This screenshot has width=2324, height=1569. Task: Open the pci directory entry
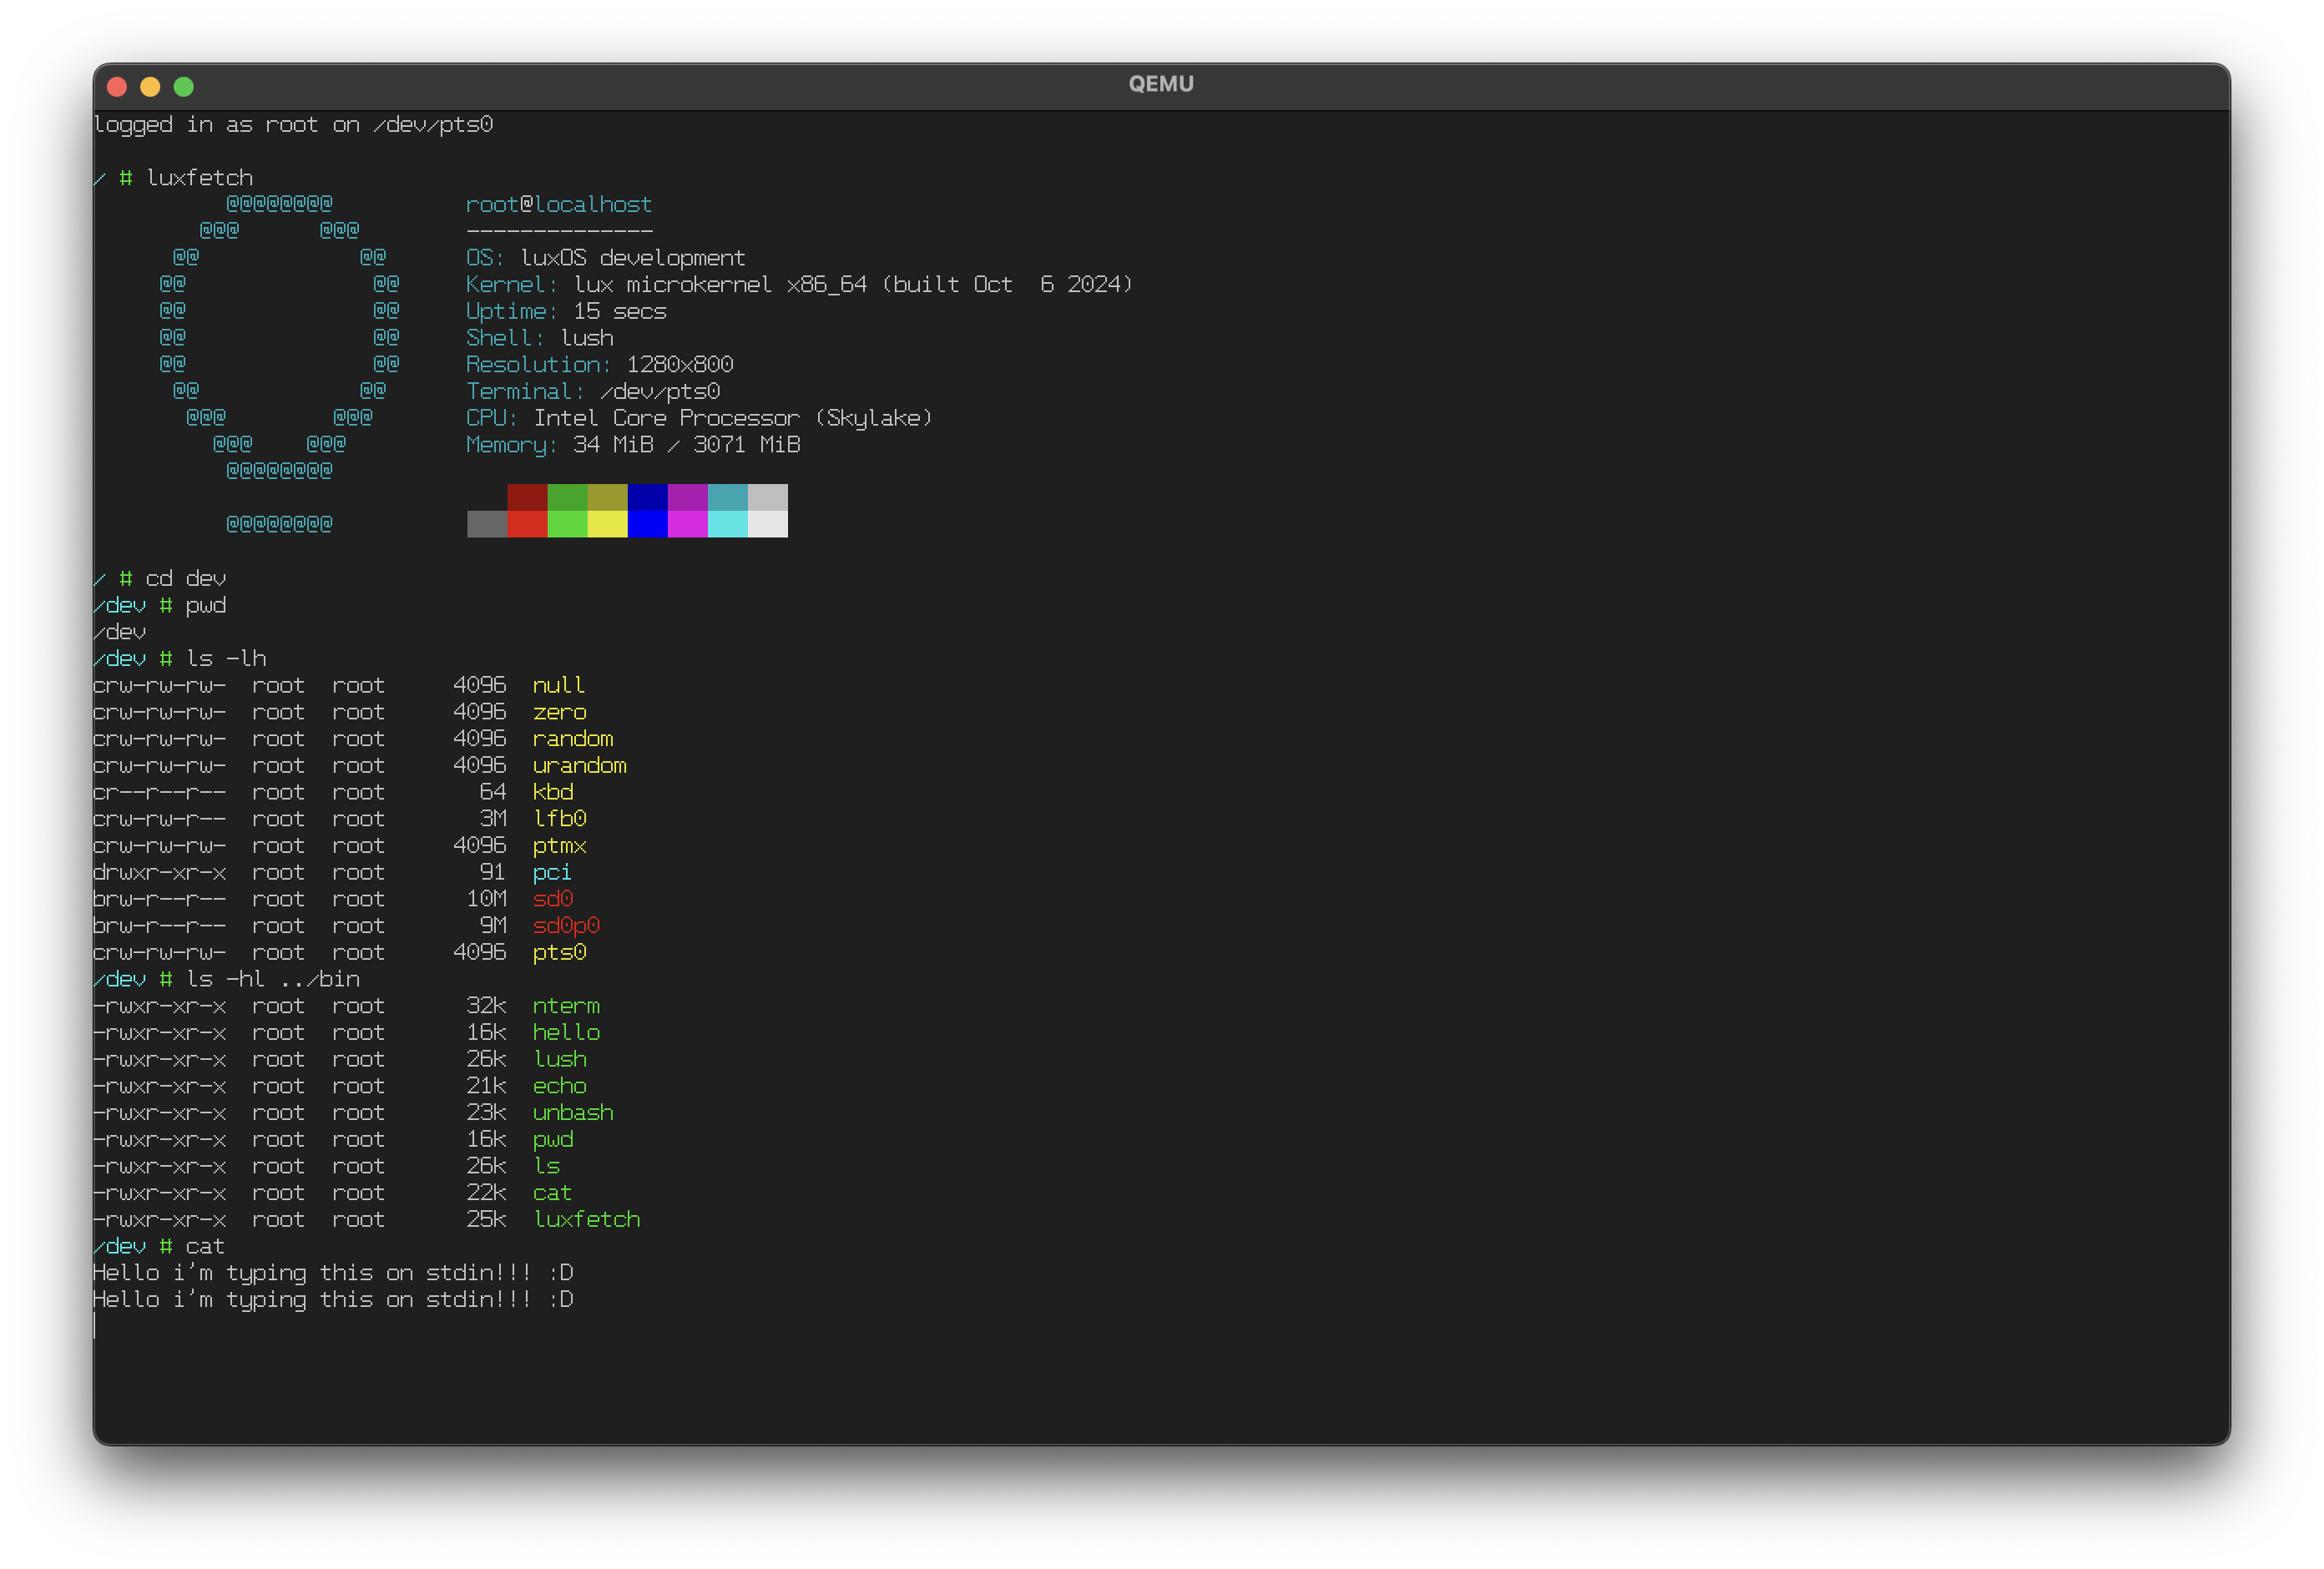551,871
